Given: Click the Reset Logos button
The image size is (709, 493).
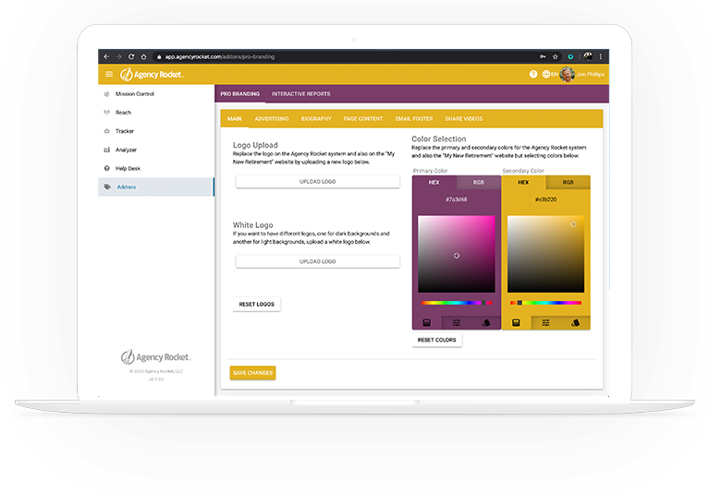Looking at the screenshot, I should pos(256,305).
